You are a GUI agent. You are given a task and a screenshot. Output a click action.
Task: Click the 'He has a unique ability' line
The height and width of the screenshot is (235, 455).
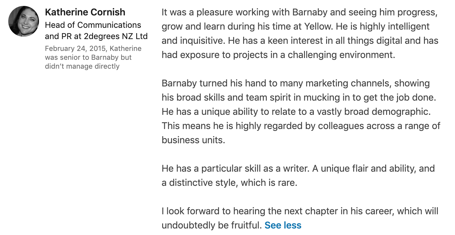(296, 112)
